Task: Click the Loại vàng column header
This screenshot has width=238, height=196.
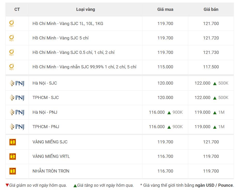Action: pos(85,9)
